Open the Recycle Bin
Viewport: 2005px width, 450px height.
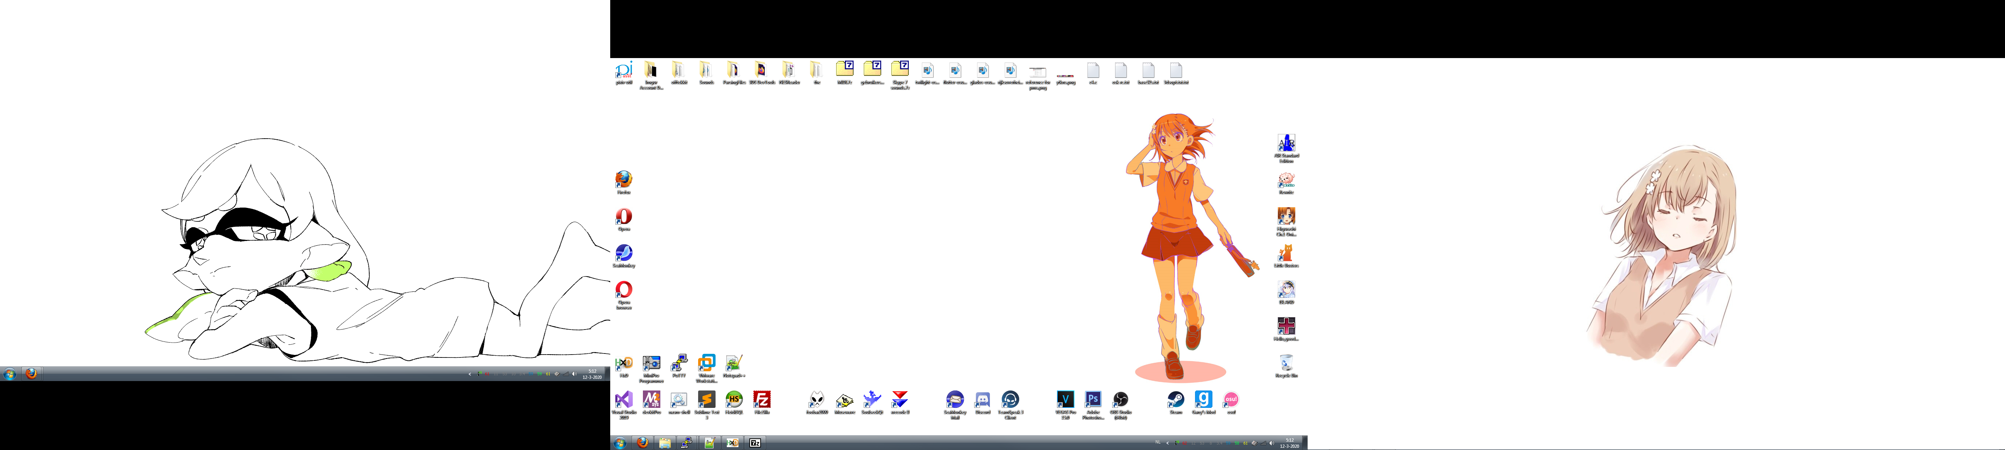[x=1287, y=365]
